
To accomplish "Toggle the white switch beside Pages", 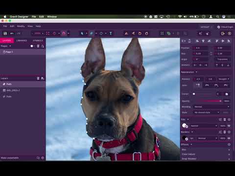I will click(33, 46).
